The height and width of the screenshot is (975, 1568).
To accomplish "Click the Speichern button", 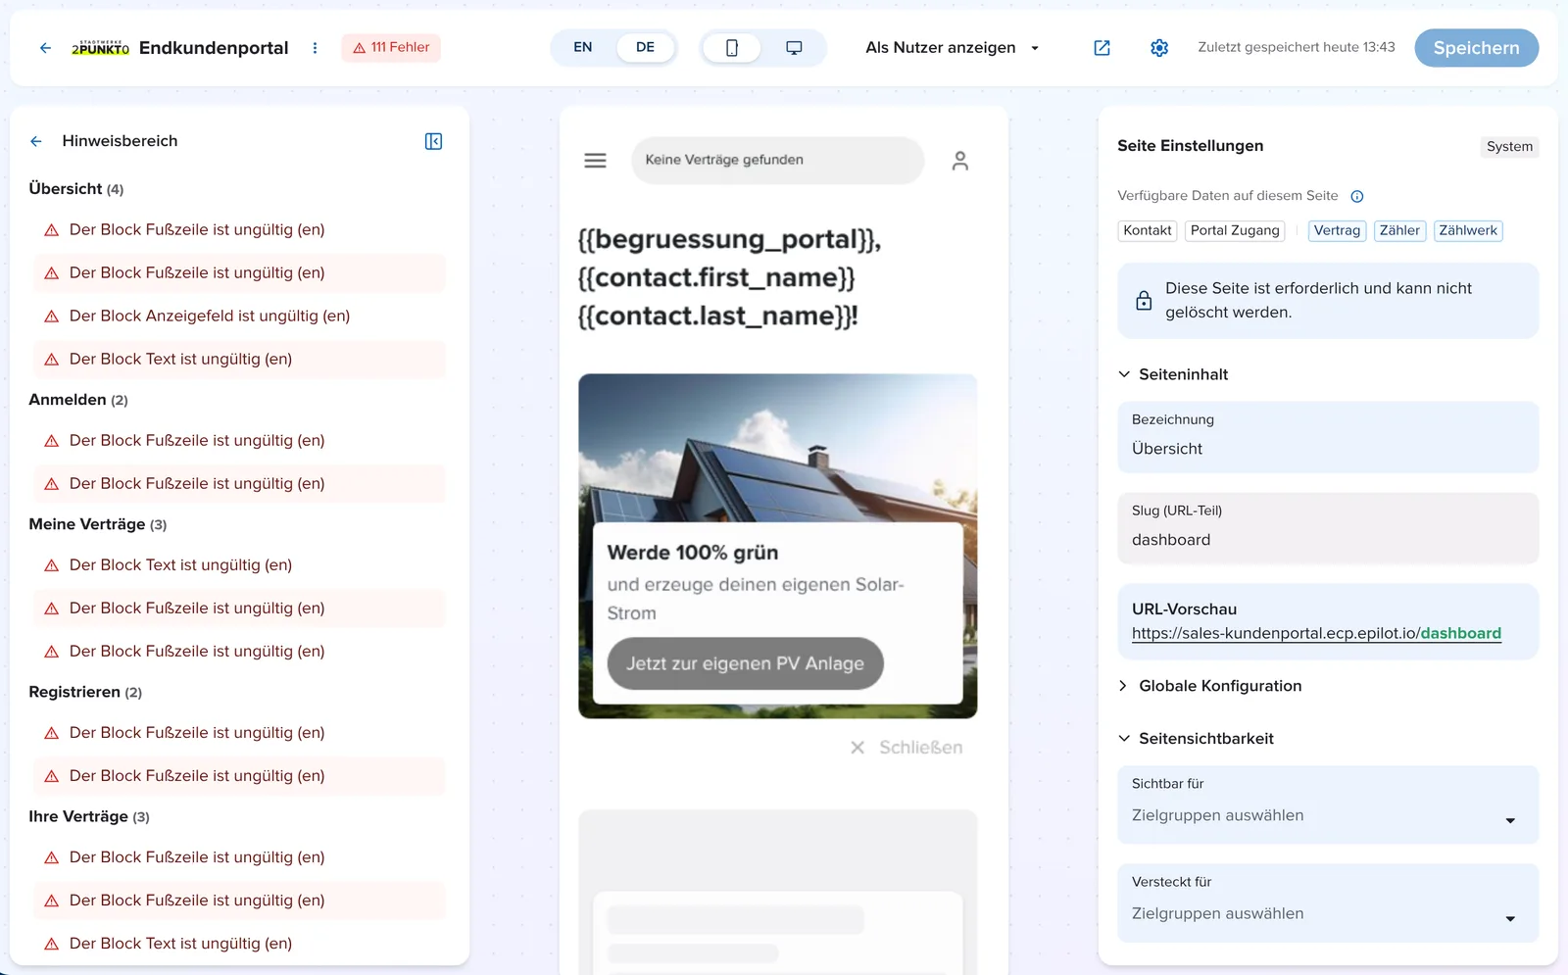I will (x=1476, y=48).
